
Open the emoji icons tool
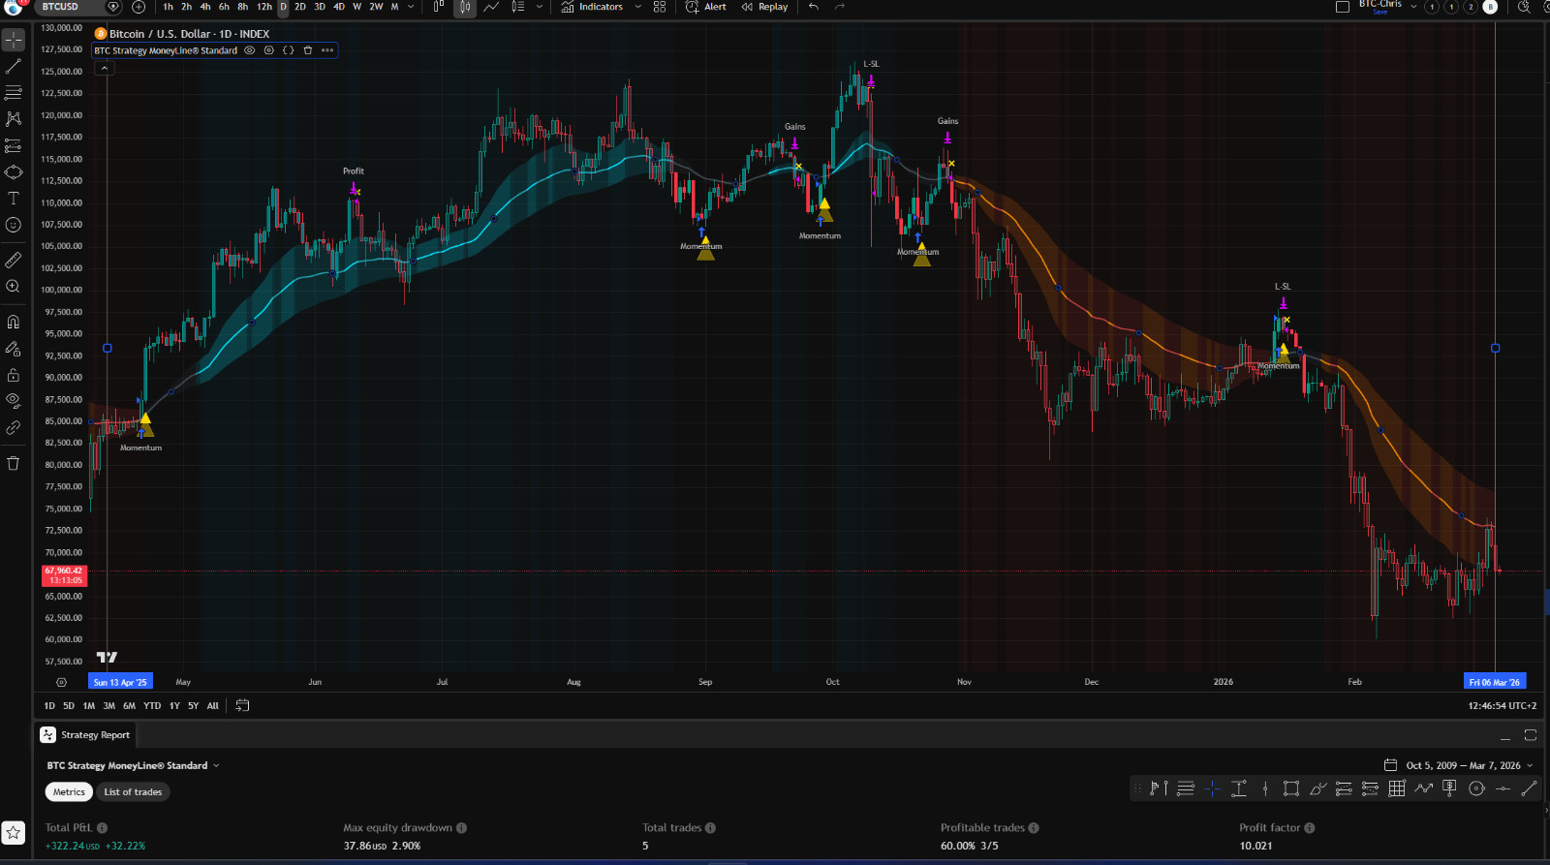(14, 225)
